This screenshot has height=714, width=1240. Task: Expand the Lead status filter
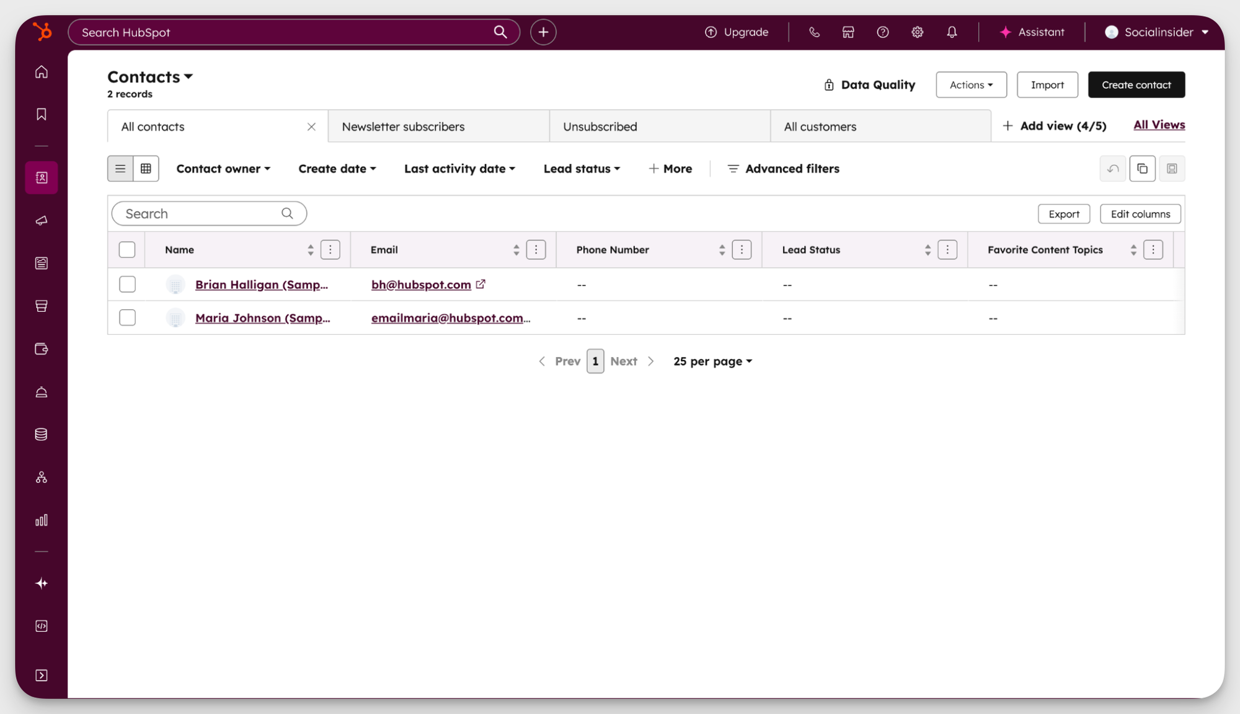click(581, 168)
